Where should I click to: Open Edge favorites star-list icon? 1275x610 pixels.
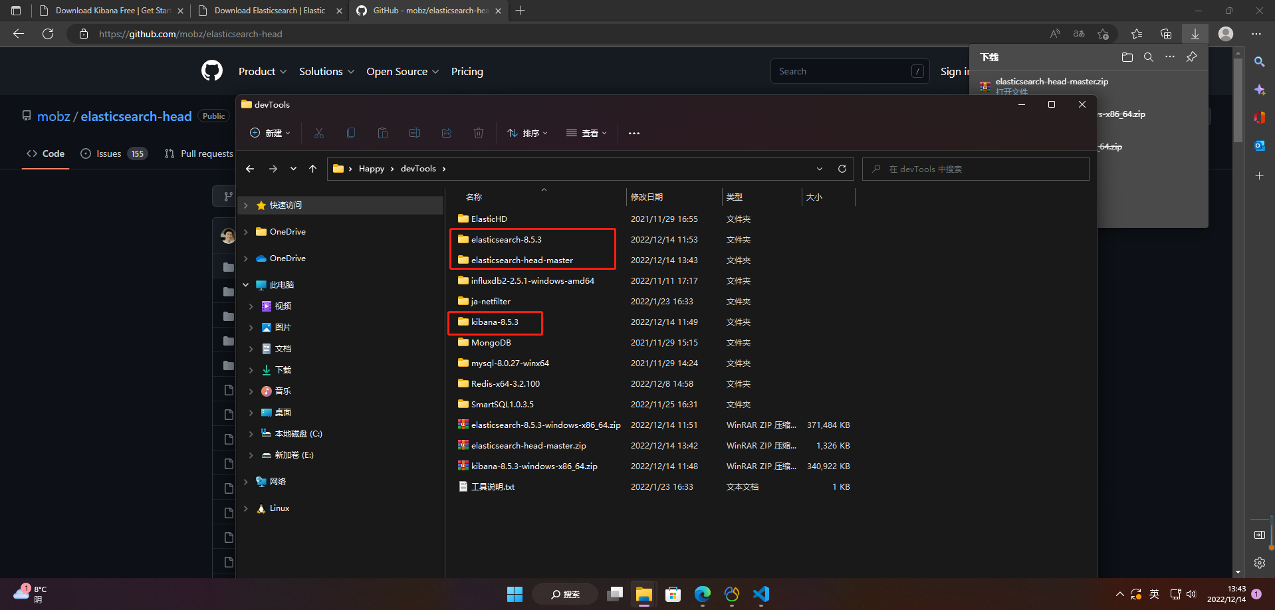coord(1137,34)
